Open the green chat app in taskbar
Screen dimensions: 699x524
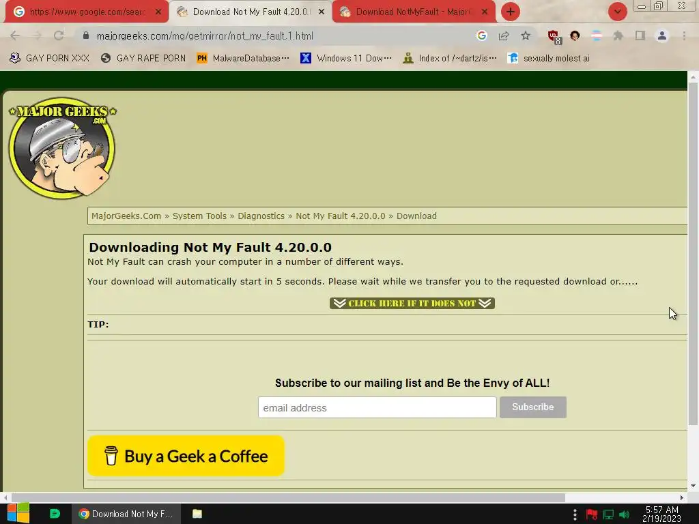(55, 514)
